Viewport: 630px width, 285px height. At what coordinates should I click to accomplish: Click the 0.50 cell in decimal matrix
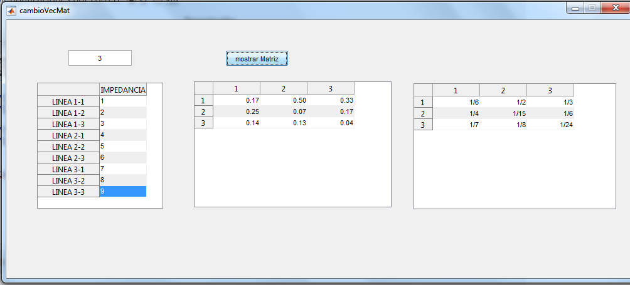click(x=284, y=100)
